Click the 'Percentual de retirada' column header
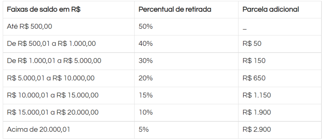323x140 pixels. click(175, 9)
